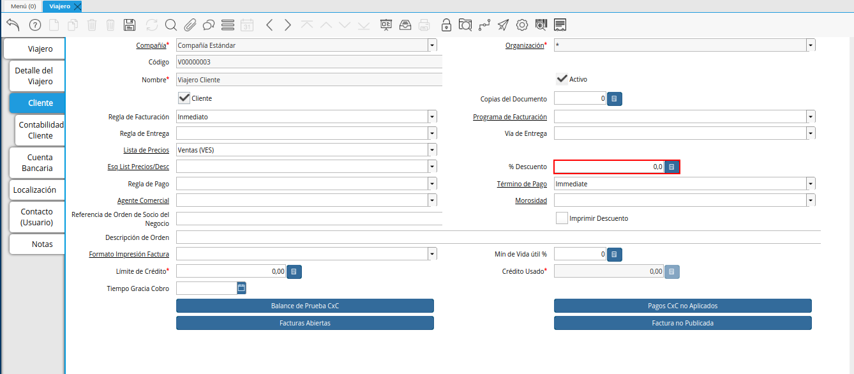This screenshot has height=374, width=854.
Task: Click the Balance de Prueba CxC button
Action: 305,306
